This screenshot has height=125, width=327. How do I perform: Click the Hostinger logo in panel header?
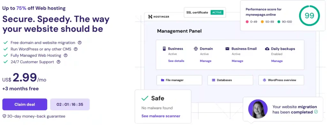point(159,16)
